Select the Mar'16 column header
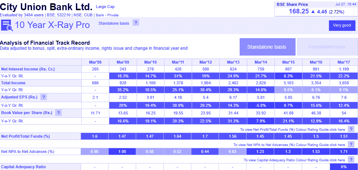Screen dimensions: 358x170 (x=316, y=62)
